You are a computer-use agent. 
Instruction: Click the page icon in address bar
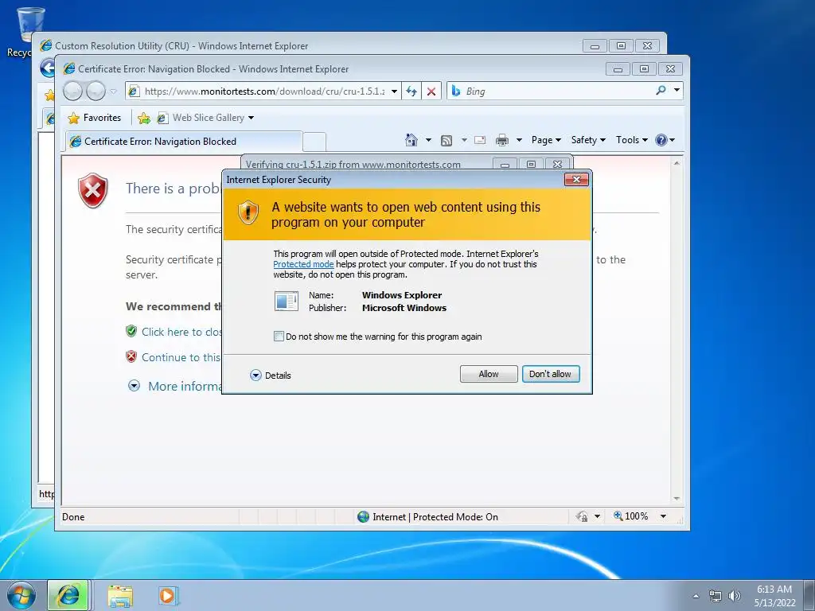pos(134,91)
